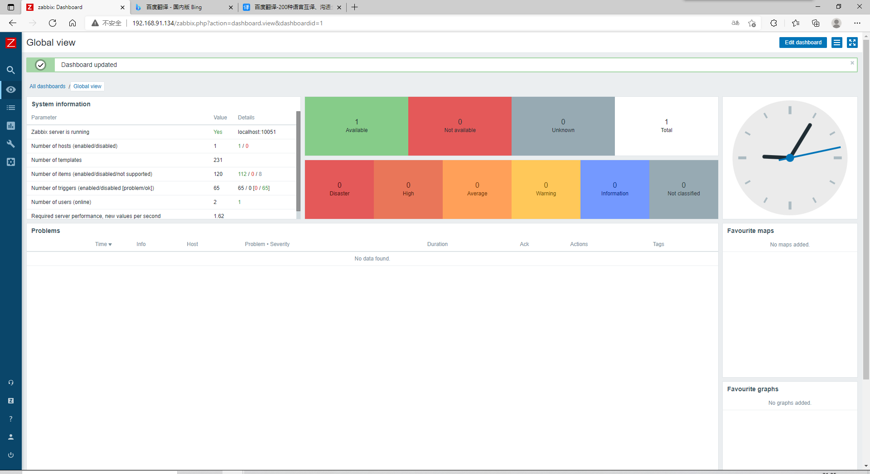Click the Information severity tile
Image resolution: width=870 pixels, height=474 pixels.
(x=615, y=190)
